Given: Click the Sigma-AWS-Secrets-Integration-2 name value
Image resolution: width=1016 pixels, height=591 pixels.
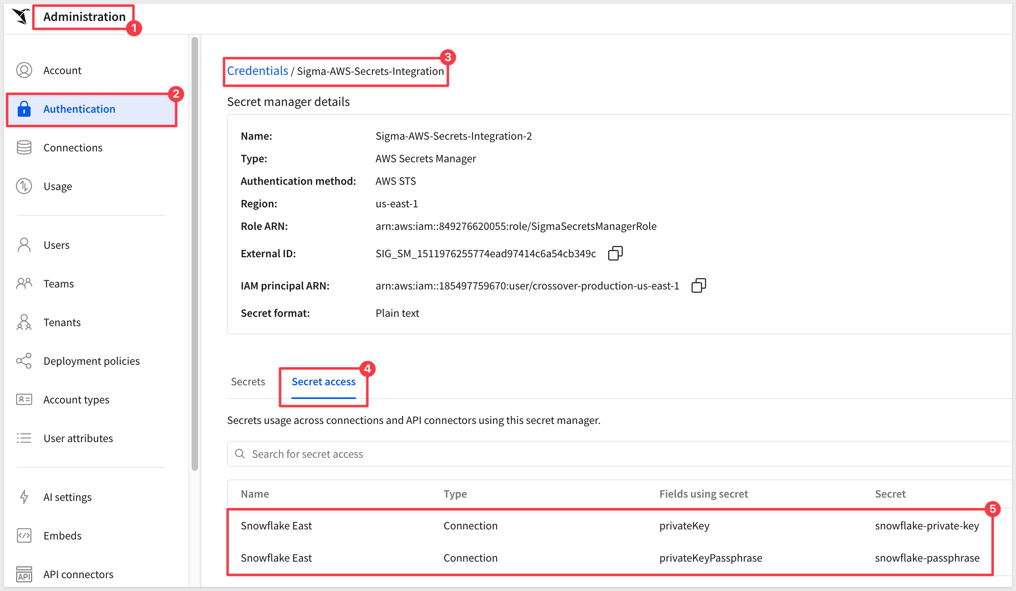Looking at the screenshot, I should coord(454,136).
